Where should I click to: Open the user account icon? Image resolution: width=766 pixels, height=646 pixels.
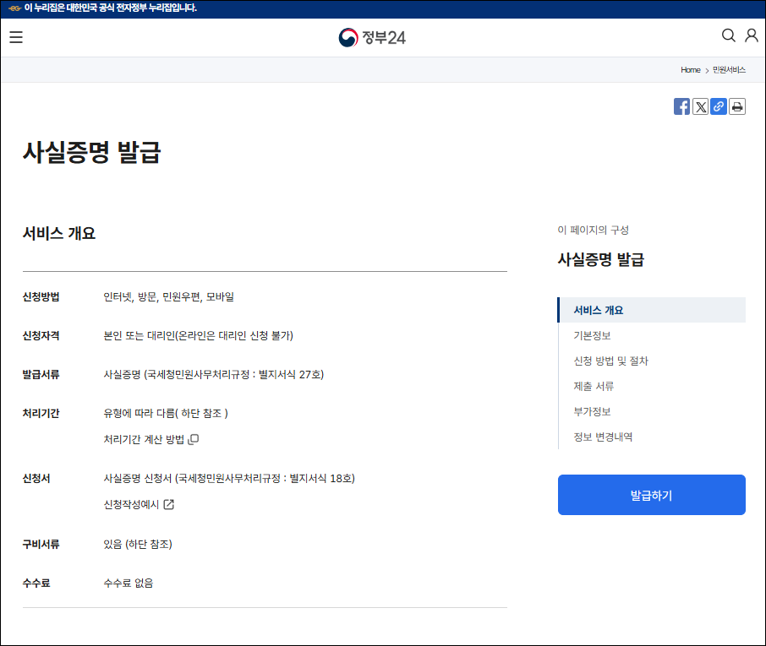[x=752, y=35]
